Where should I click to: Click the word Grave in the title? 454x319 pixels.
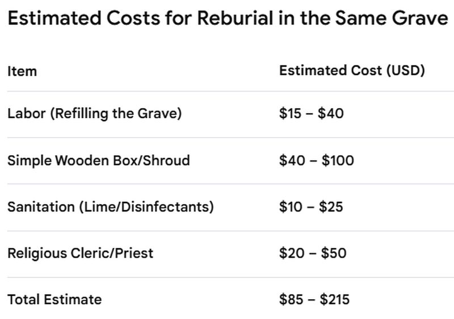[420, 18]
